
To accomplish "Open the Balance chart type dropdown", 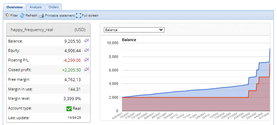I will pyautogui.click(x=134, y=30).
